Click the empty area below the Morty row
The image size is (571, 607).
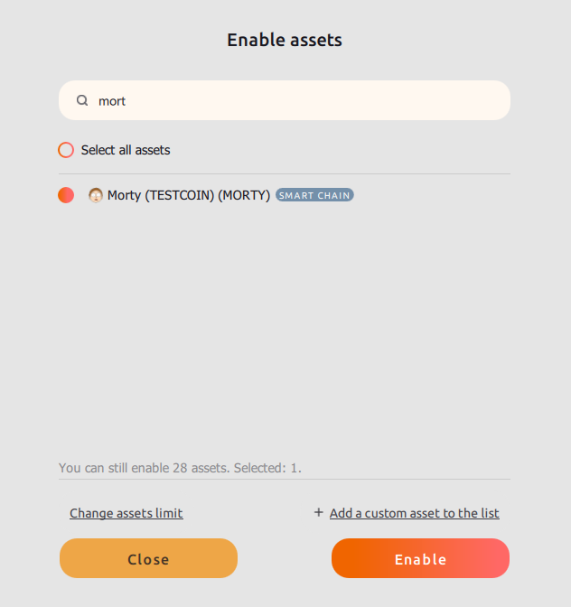tap(285, 325)
